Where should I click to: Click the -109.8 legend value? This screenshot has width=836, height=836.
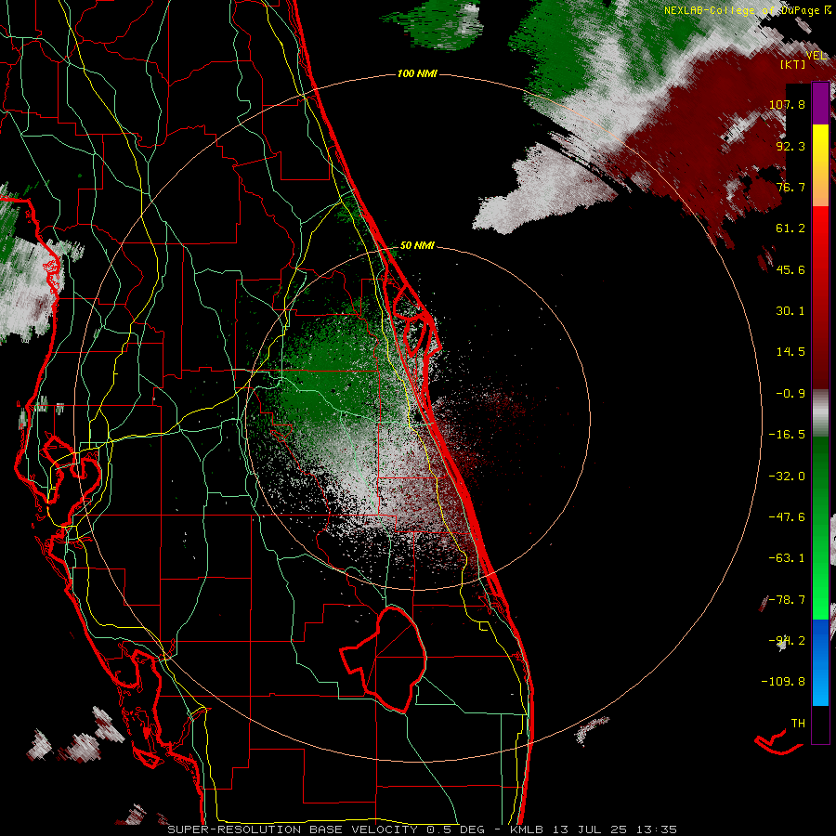[x=783, y=682]
